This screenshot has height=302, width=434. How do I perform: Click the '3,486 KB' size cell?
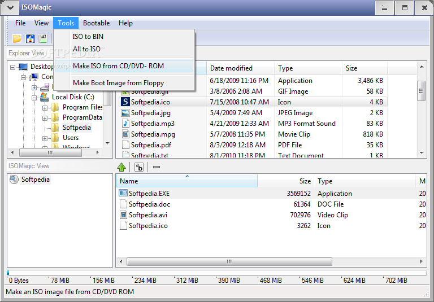pos(370,81)
